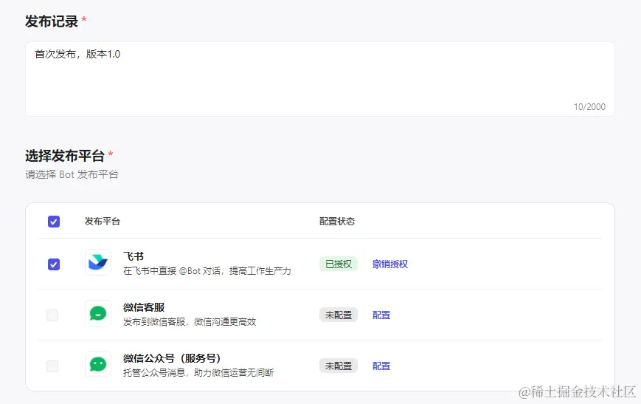This screenshot has height=404, width=641.
Task: Click the 微信客服 platform name
Action: [x=144, y=307]
